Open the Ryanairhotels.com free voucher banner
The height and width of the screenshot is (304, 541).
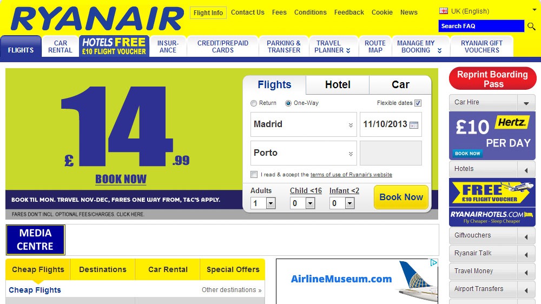click(x=492, y=202)
